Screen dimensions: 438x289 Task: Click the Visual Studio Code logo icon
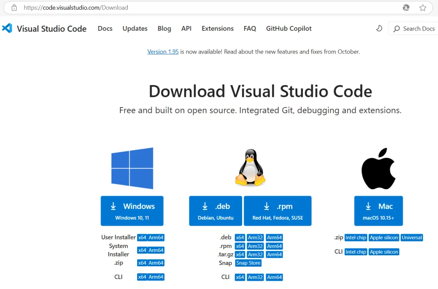[7, 28]
